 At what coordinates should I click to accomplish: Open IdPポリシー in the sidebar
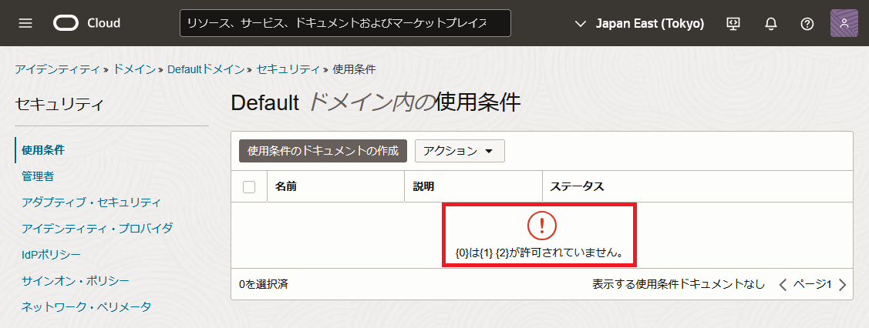pos(51,254)
